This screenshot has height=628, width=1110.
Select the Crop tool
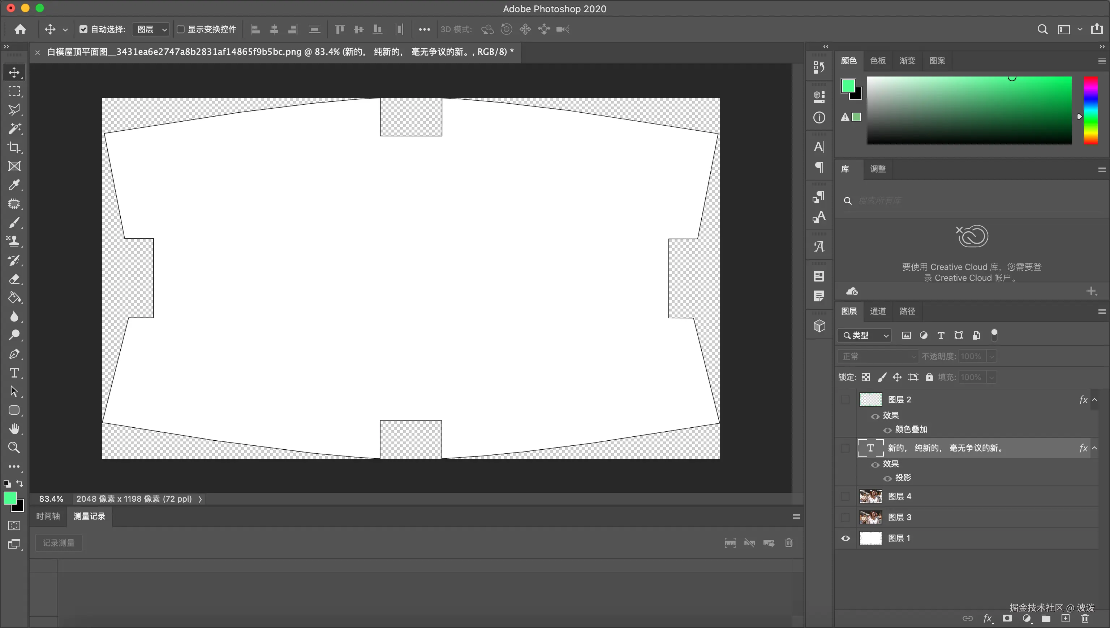tap(14, 148)
